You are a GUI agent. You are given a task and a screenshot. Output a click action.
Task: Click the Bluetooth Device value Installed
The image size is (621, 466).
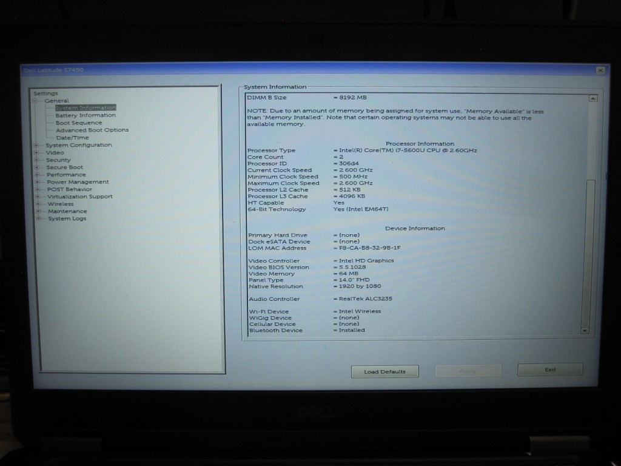click(352, 330)
